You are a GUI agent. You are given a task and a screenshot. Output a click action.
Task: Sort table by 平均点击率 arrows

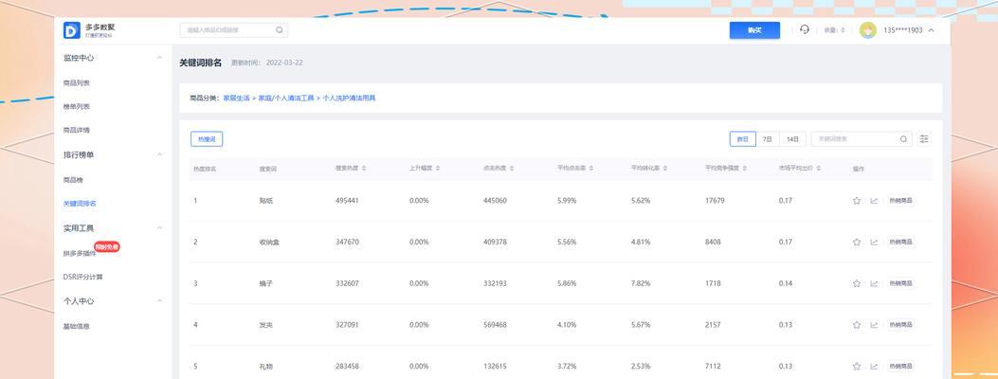[x=591, y=169]
